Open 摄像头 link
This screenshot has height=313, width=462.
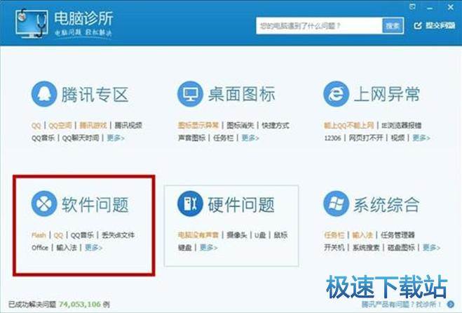(236, 235)
